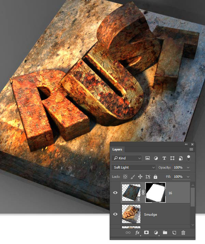
Task: Click the Opacity 100% value field
Action: coord(178,168)
